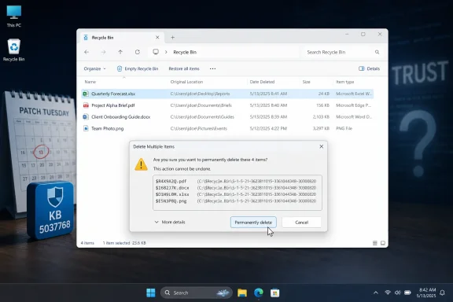Open the Windows Start menu
This screenshot has width=453, height=302.
(151, 293)
